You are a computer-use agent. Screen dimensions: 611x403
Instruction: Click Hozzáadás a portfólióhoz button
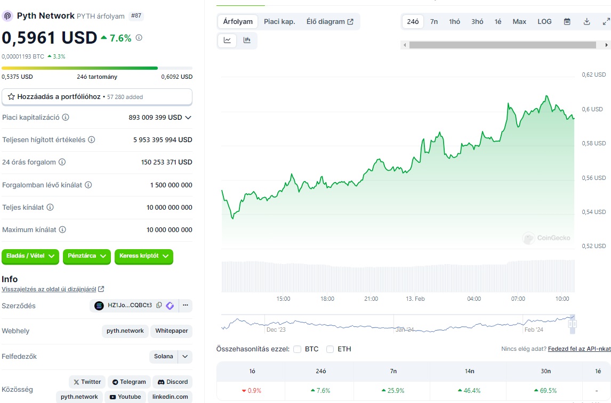[x=97, y=97]
